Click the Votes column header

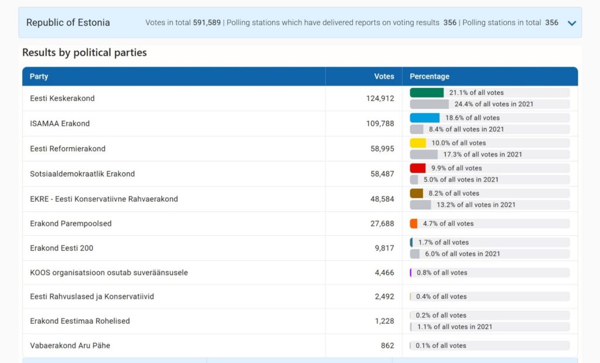tap(384, 76)
